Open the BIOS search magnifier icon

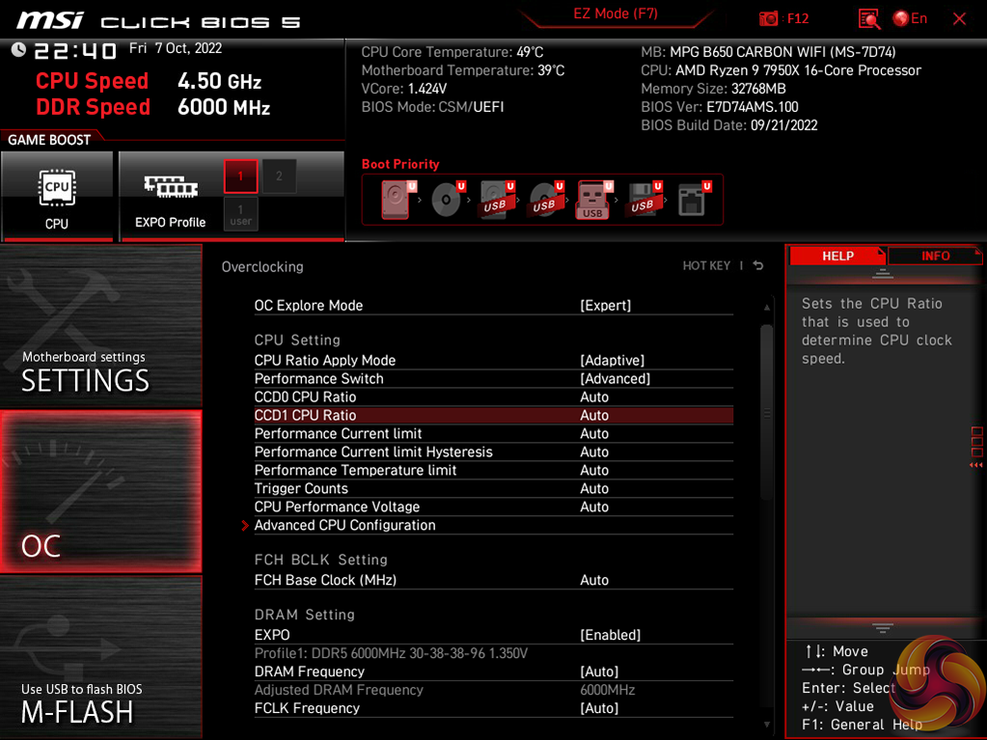point(868,18)
